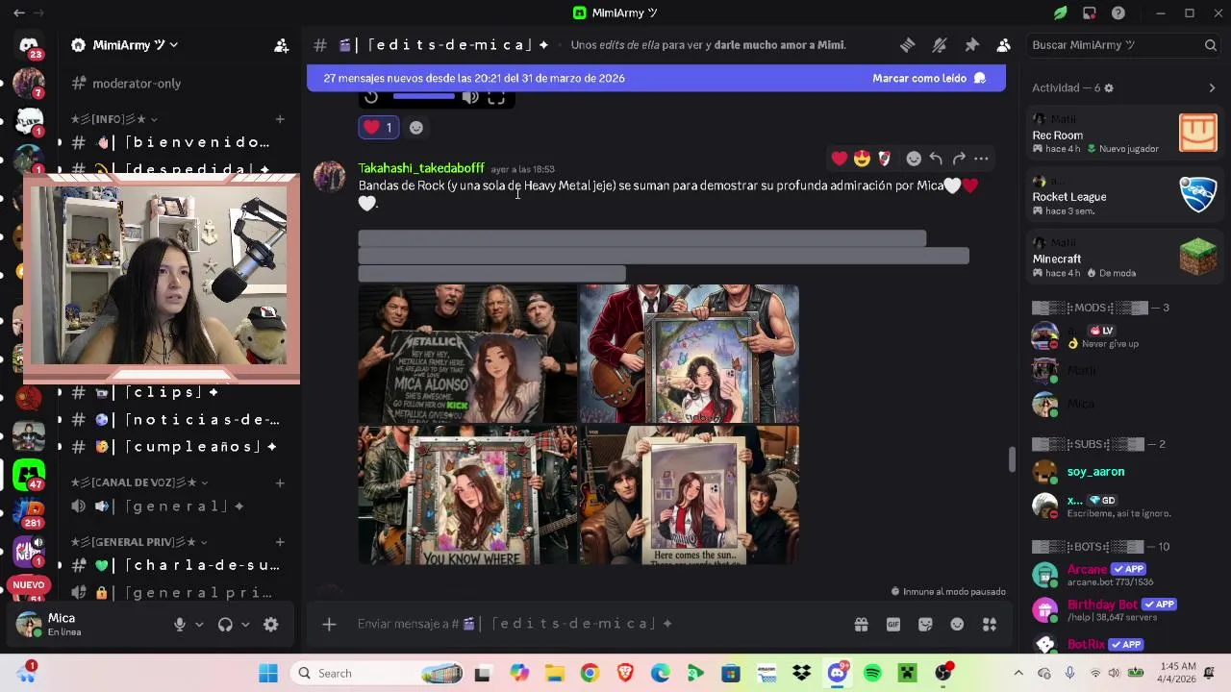This screenshot has width=1231, height=692.
Task: Collapse the CANAL DE VOZ category
Action: coord(139,482)
